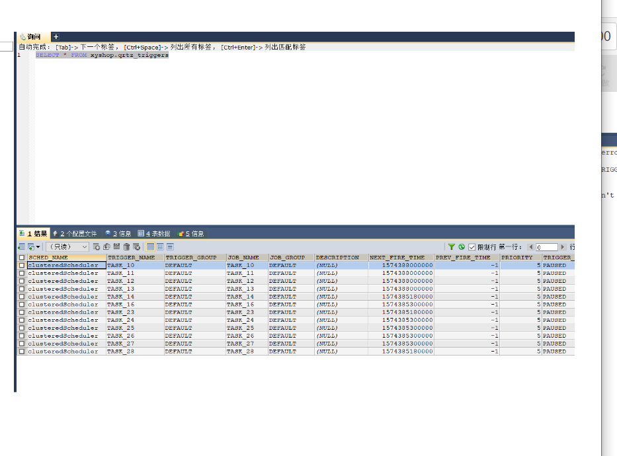Sort by NEXT_FIRE_TIME column header

pyautogui.click(x=401, y=258)
